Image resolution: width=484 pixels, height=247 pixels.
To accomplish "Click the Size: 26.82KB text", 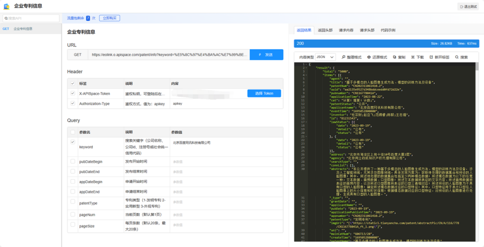I will click(x=441, y=44).
